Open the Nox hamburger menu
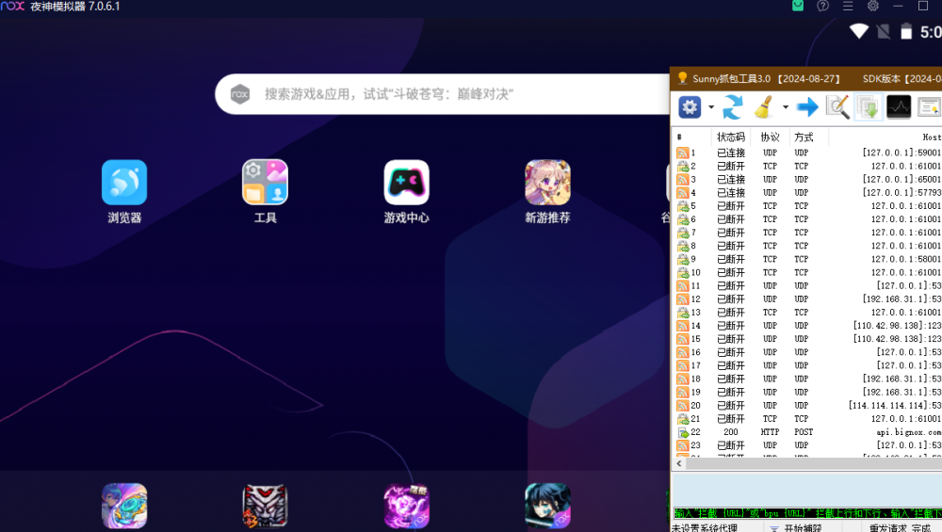The width and height of the screenshot is (942, 532). coord(848,6)
